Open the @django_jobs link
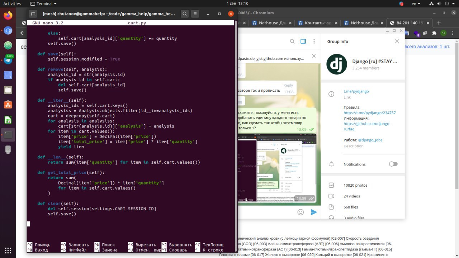Screen dimensions: 459x258 point(371,140)
